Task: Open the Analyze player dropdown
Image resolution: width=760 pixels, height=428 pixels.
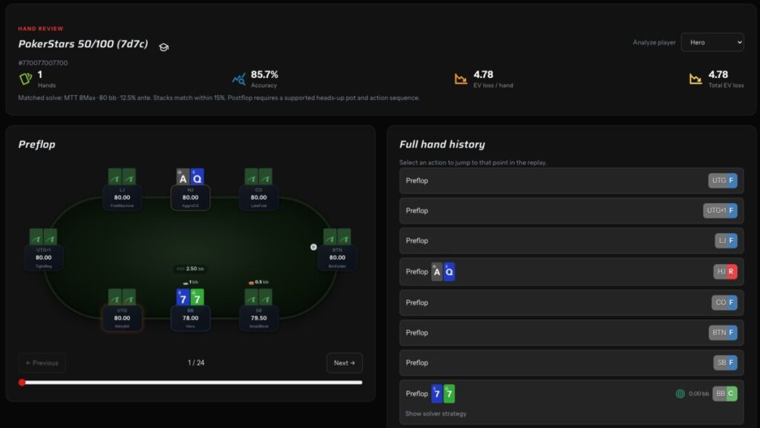Action: tap(712, 42)
